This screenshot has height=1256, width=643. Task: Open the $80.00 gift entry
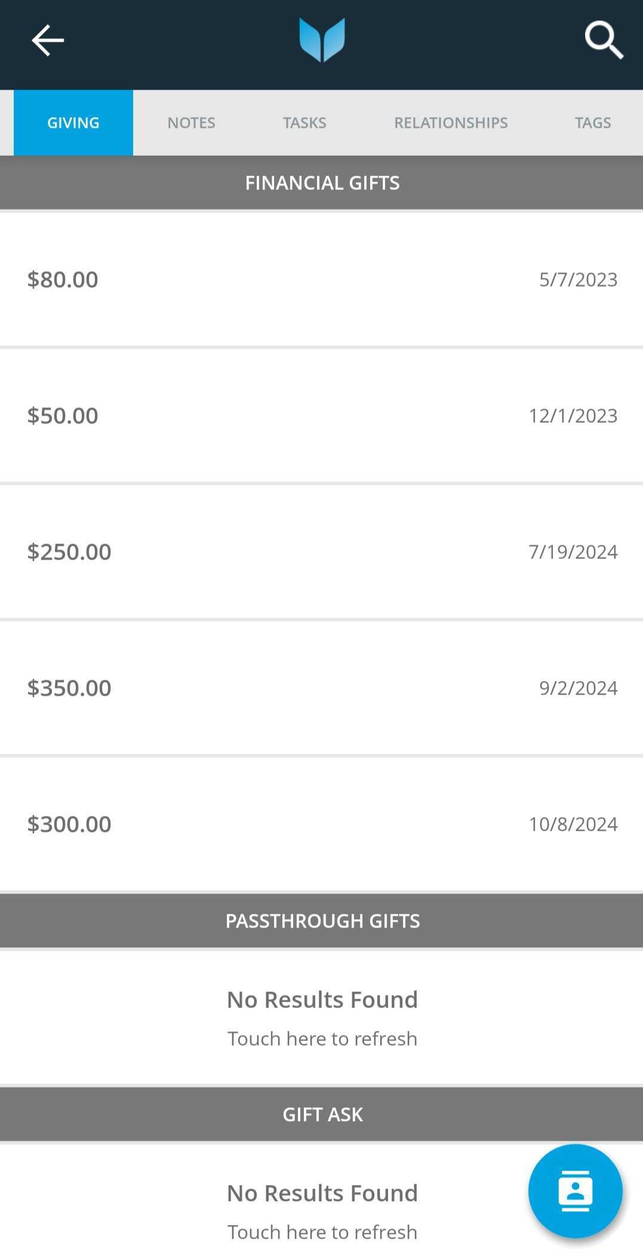click(x=321, y=279)
